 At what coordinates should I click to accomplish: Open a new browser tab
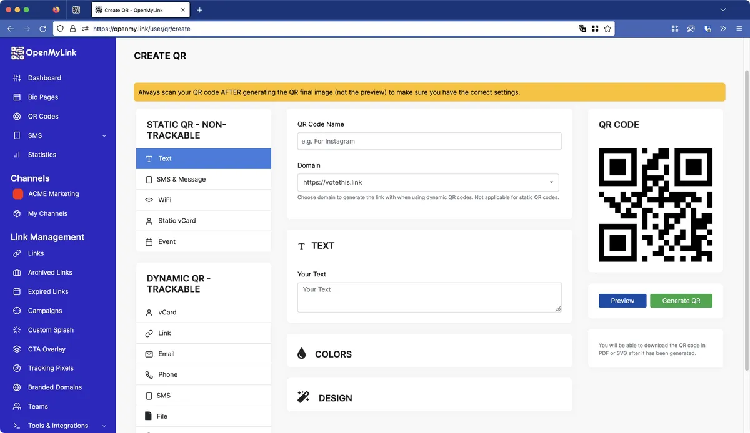200,10
